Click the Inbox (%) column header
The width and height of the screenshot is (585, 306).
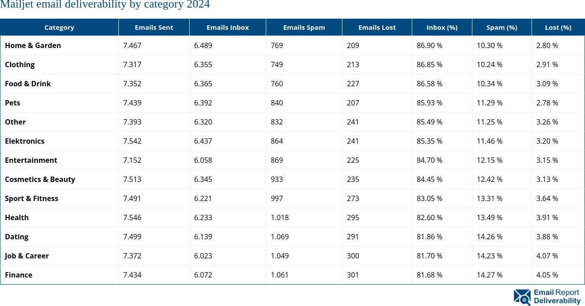442,28
